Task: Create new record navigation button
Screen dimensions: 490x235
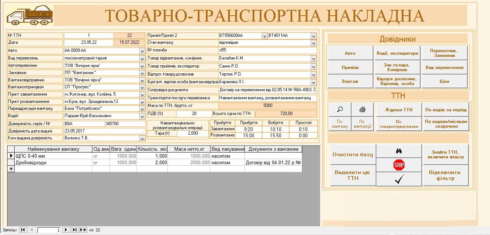Action: click(83, 230)
